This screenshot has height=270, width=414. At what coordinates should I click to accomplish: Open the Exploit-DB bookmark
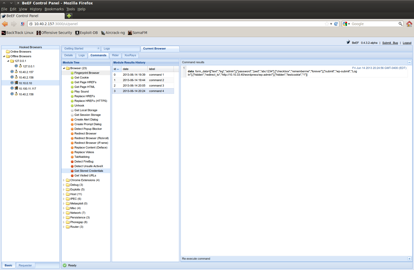86,33
